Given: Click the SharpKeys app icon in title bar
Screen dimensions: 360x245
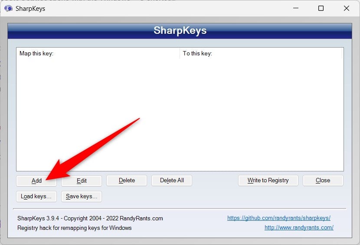Looking at the screenshot, I should (x=9, y=9).
